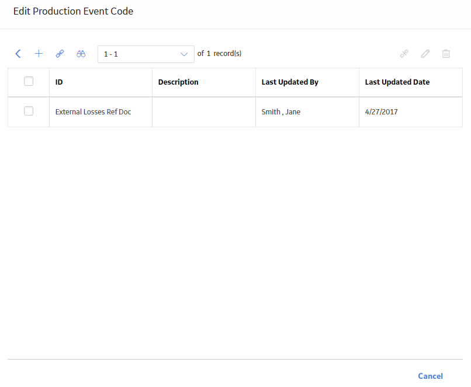Select the 4/27/2017 date cell
This screenshot has width=471, height=387.
[x=381, y=112]
